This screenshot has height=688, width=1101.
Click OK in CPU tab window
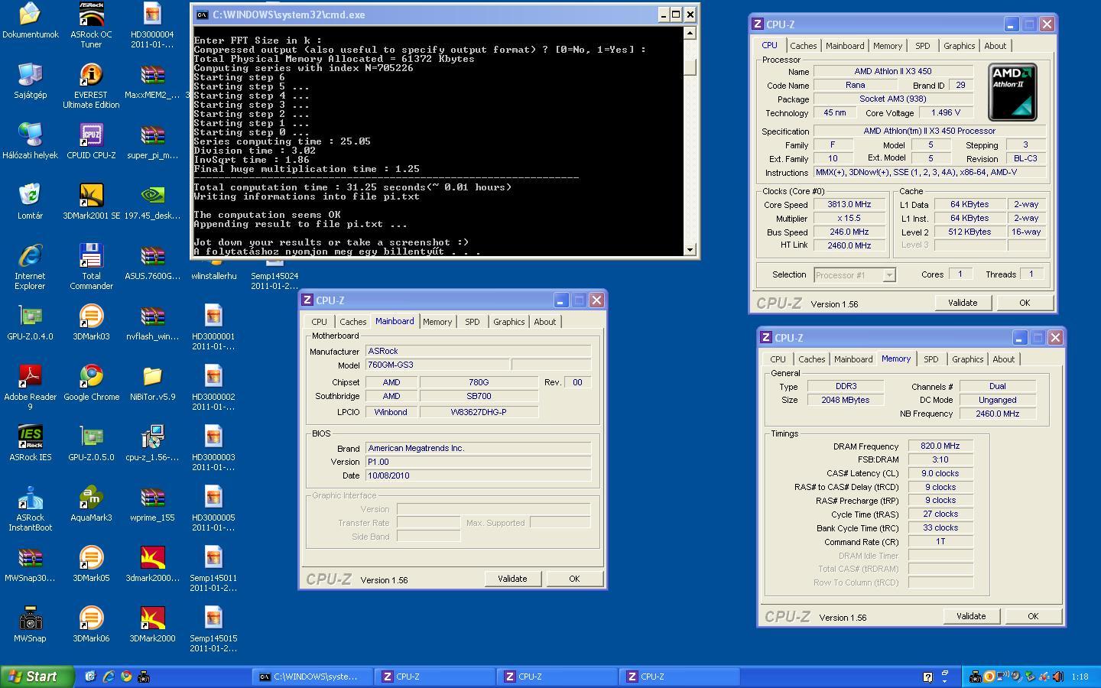coord(1025,303)
